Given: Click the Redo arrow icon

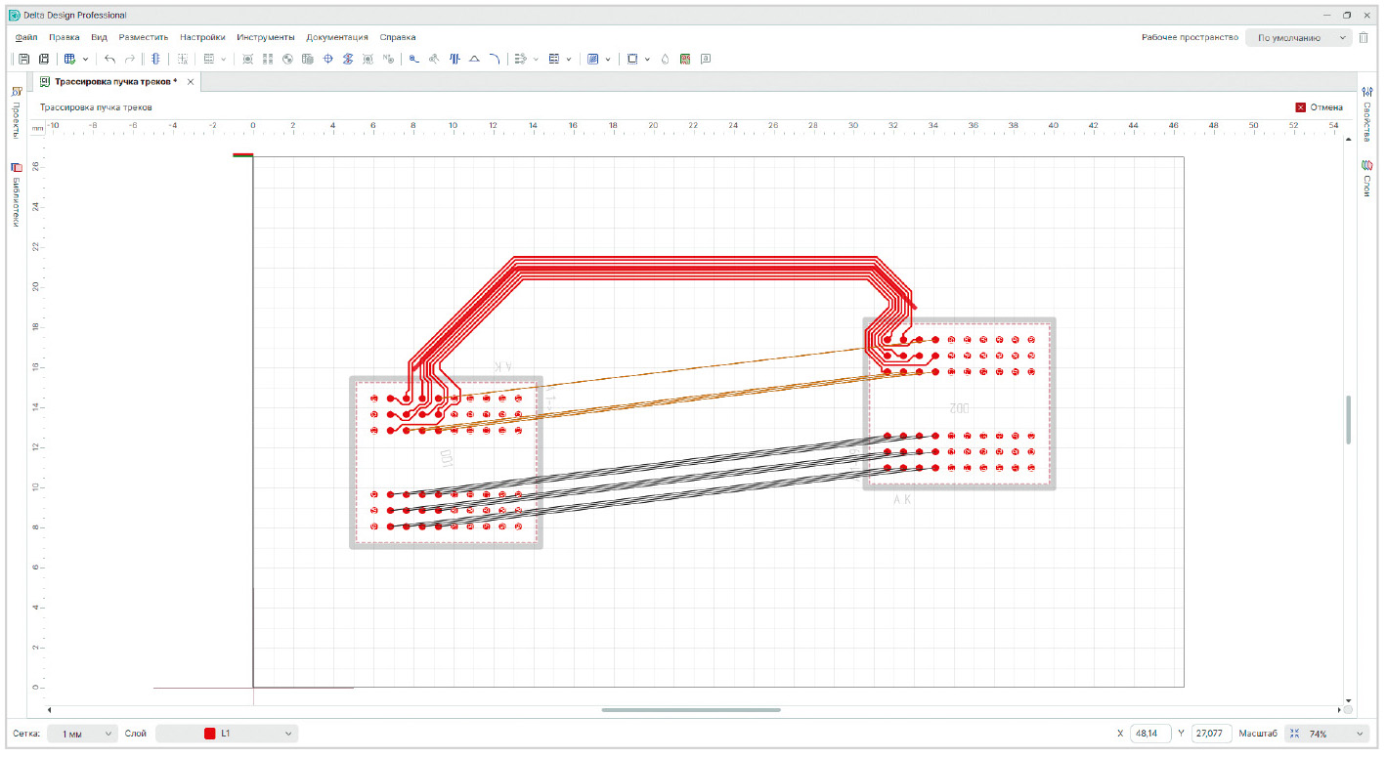Looking at the screenshot, I should 129,60.
